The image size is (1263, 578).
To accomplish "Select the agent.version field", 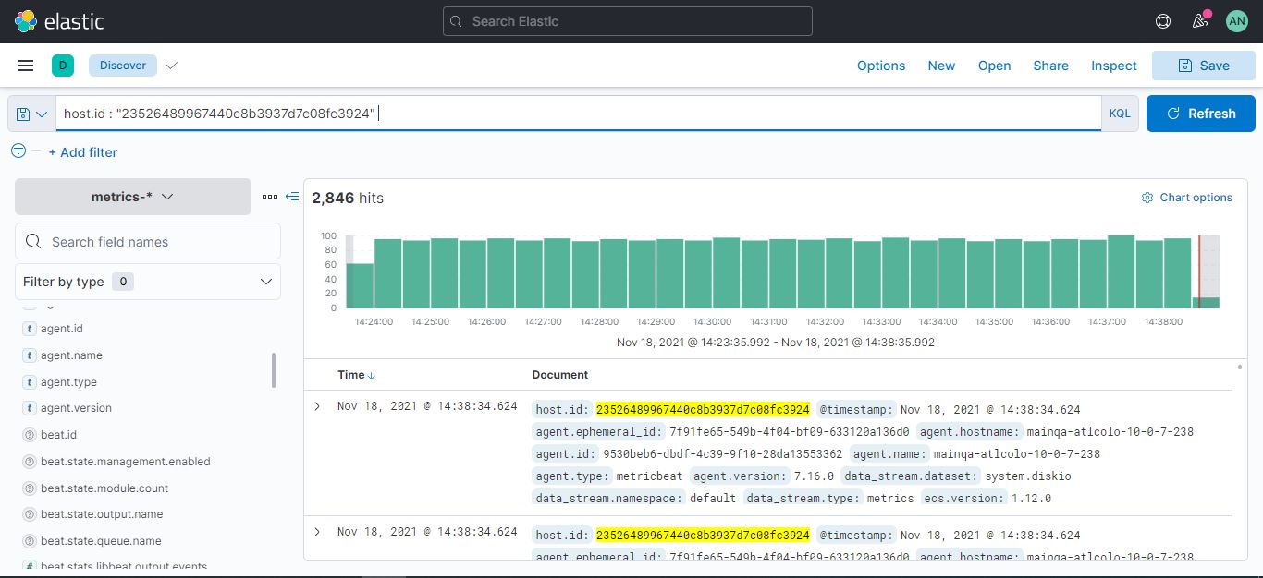I will [x=76, y=408].
